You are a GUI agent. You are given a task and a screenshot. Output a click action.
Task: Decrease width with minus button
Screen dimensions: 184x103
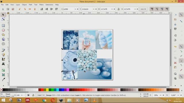click(112, 9)
